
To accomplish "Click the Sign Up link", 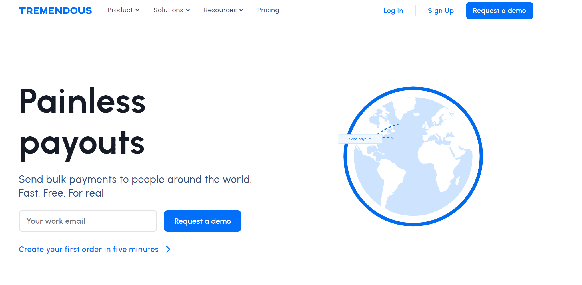I will [x=441, y=11].
